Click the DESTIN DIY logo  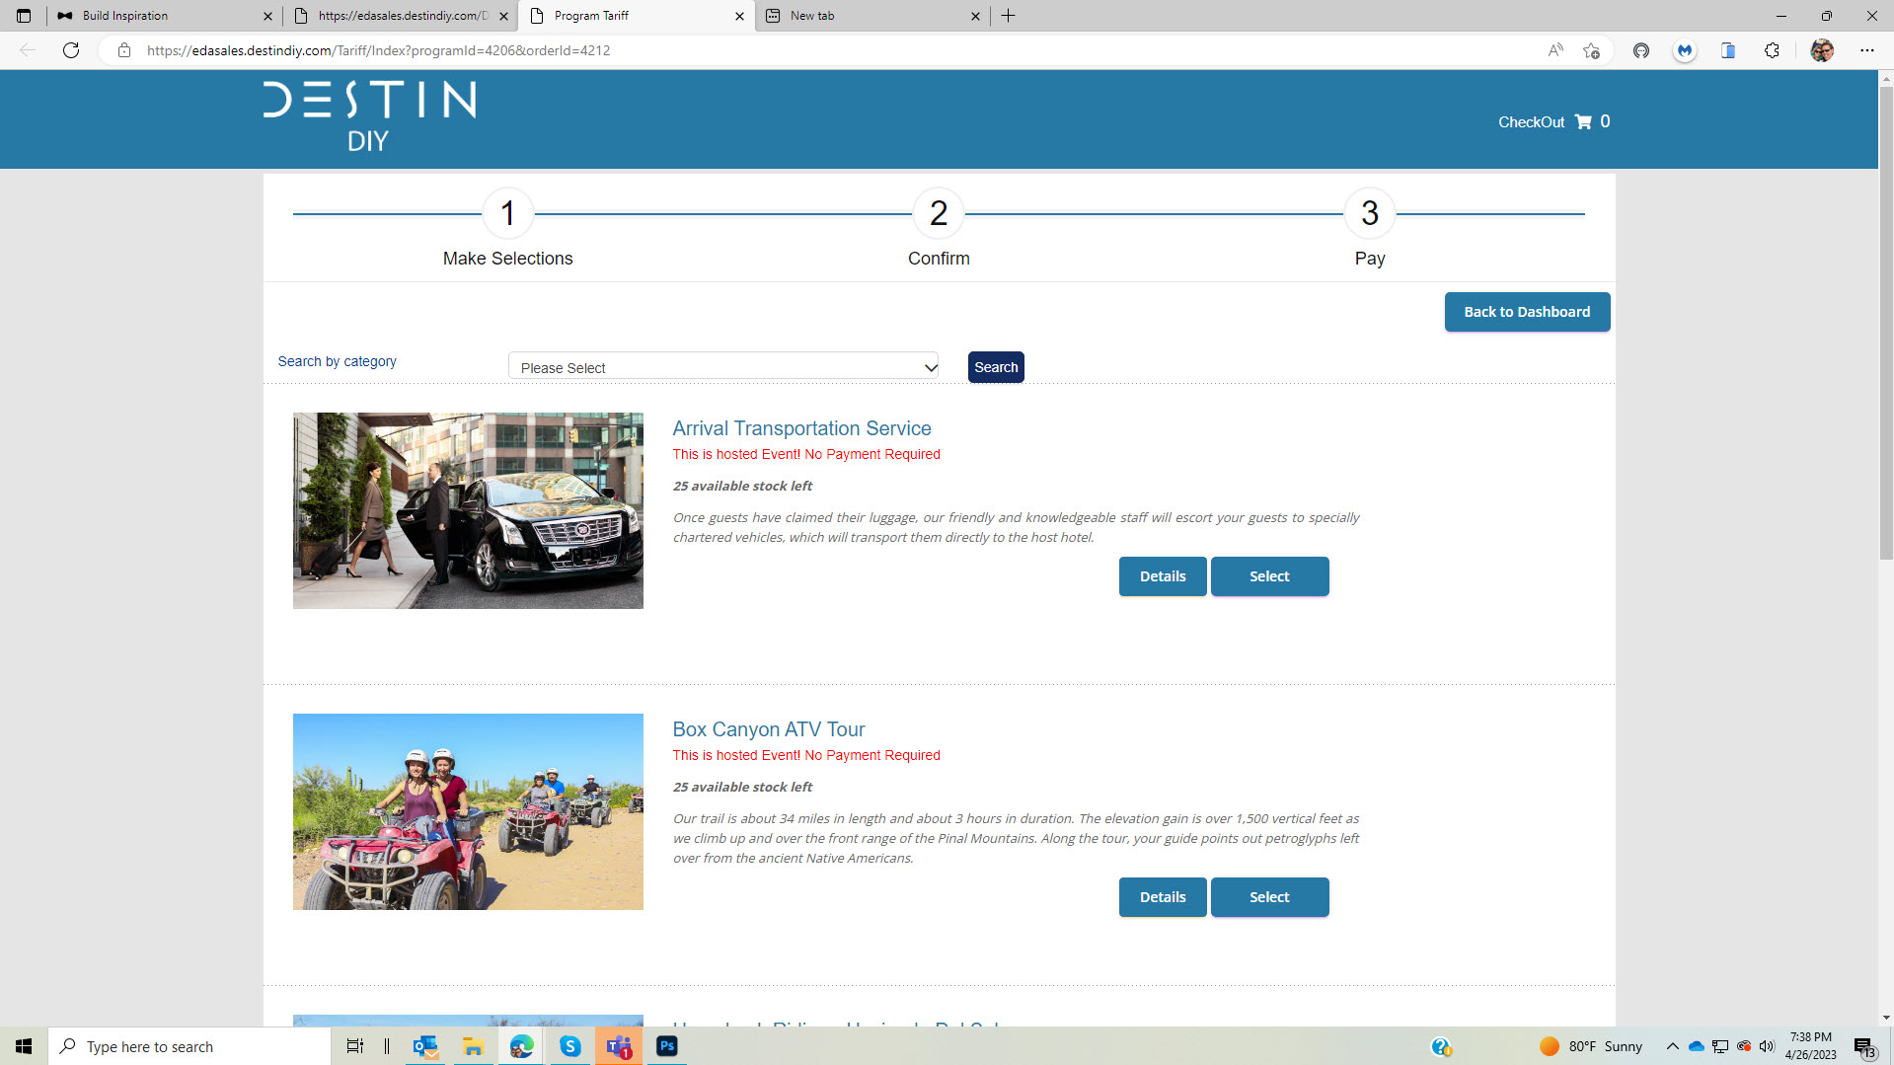click(x=369, y=116)
